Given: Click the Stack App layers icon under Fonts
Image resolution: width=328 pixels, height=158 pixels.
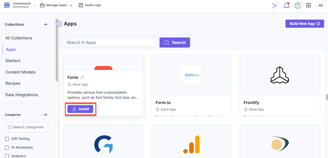Looking at the screenshot, I should tap(69, 84).
